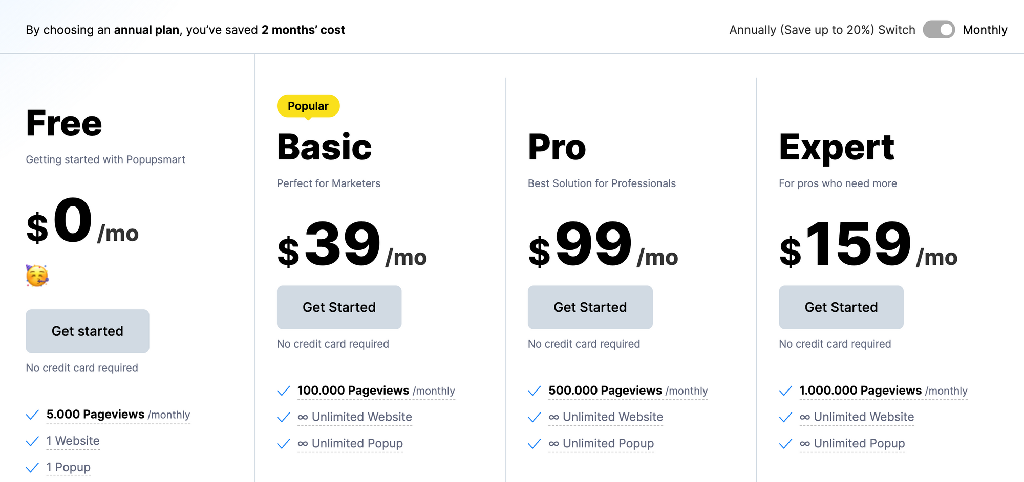The image size is (1024, 482).
Task: Click Get Started on the Pro plan
Action: [590, 307]
